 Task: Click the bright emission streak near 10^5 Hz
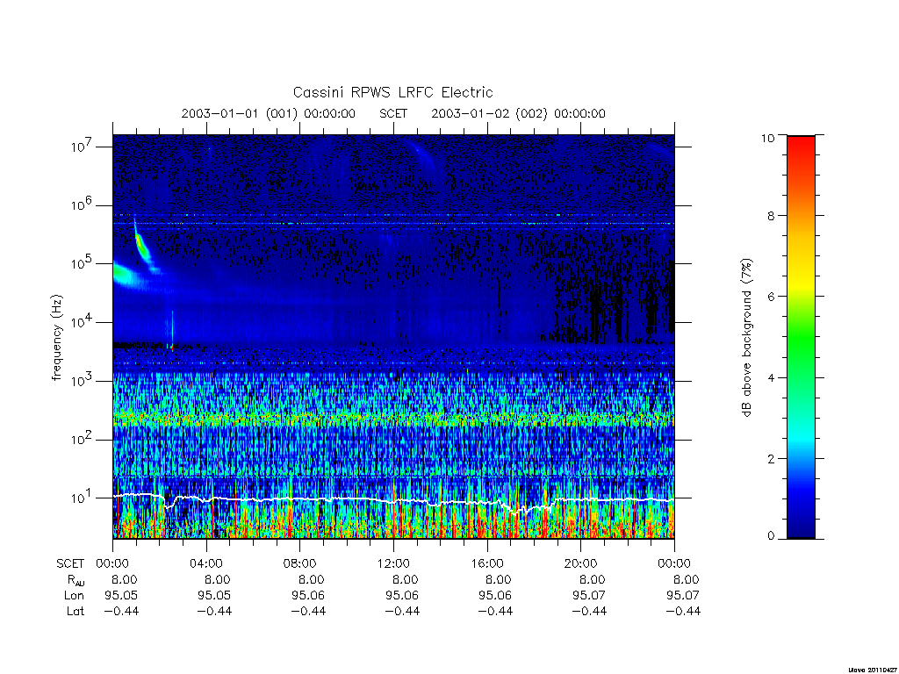click(141, 247)
